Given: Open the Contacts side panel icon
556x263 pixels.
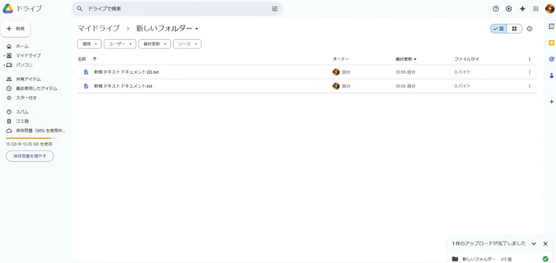Looking at the screenshot, I should tap(551, 75).
